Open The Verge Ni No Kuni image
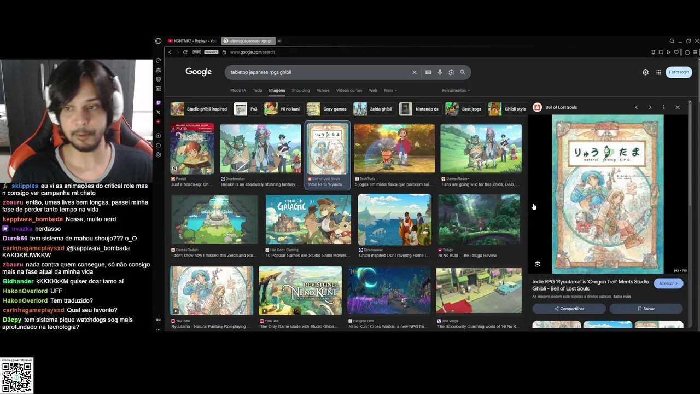This screenshot has width=700, height=394. click(x=479, y=291)
